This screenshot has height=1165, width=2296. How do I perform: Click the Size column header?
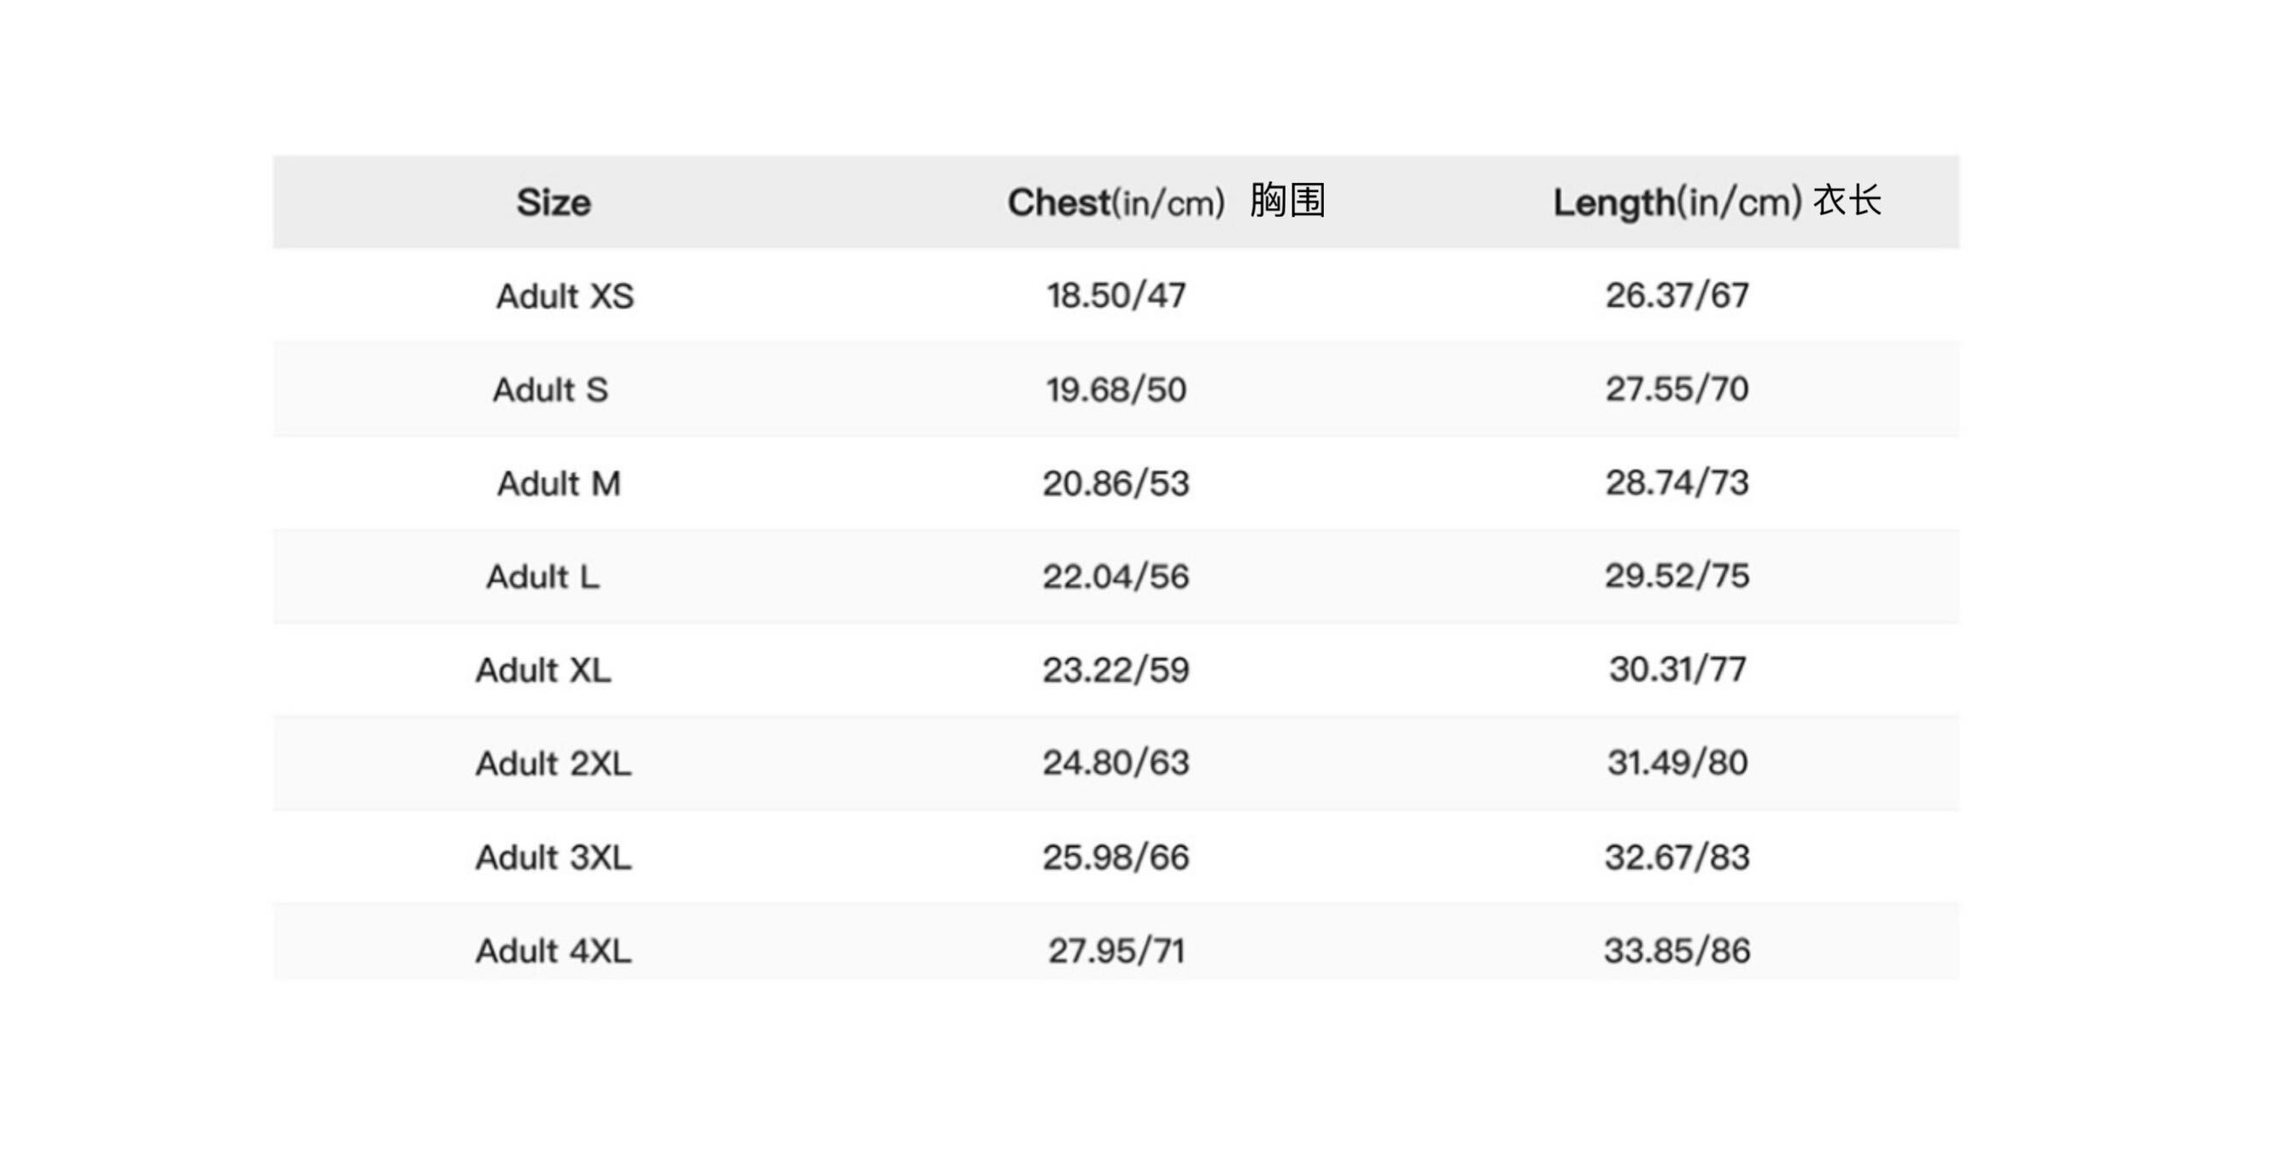(x=553, y=202)
